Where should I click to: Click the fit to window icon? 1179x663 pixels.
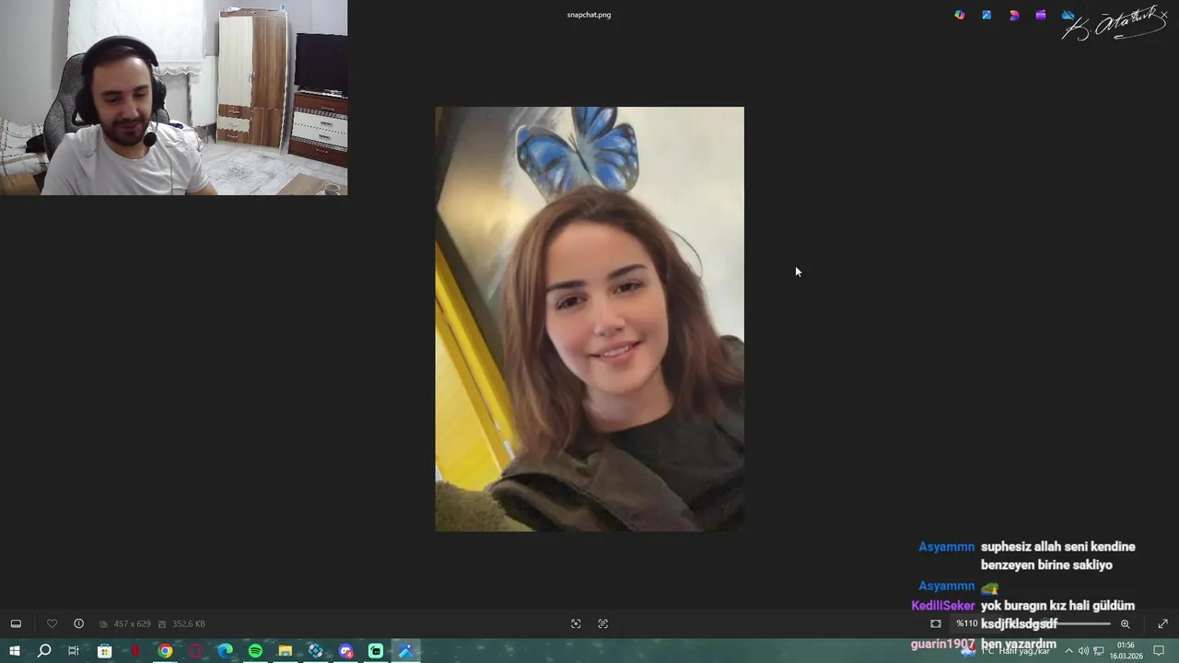tap(936, 623)
